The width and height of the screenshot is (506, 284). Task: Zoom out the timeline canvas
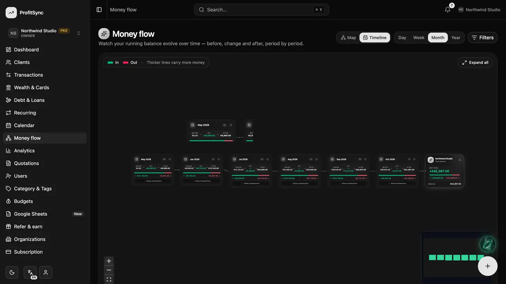[109, 270]
